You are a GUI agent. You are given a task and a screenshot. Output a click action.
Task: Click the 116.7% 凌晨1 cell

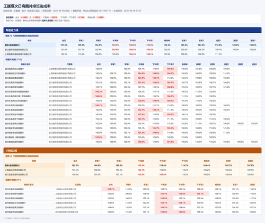226,73
